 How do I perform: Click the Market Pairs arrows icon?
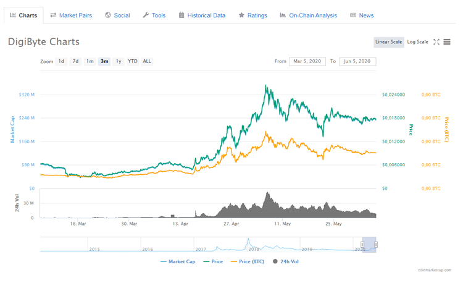tap(54, 15)
